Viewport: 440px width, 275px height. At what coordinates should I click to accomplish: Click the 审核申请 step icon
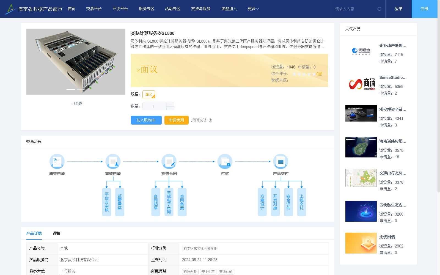coord(113,161)
